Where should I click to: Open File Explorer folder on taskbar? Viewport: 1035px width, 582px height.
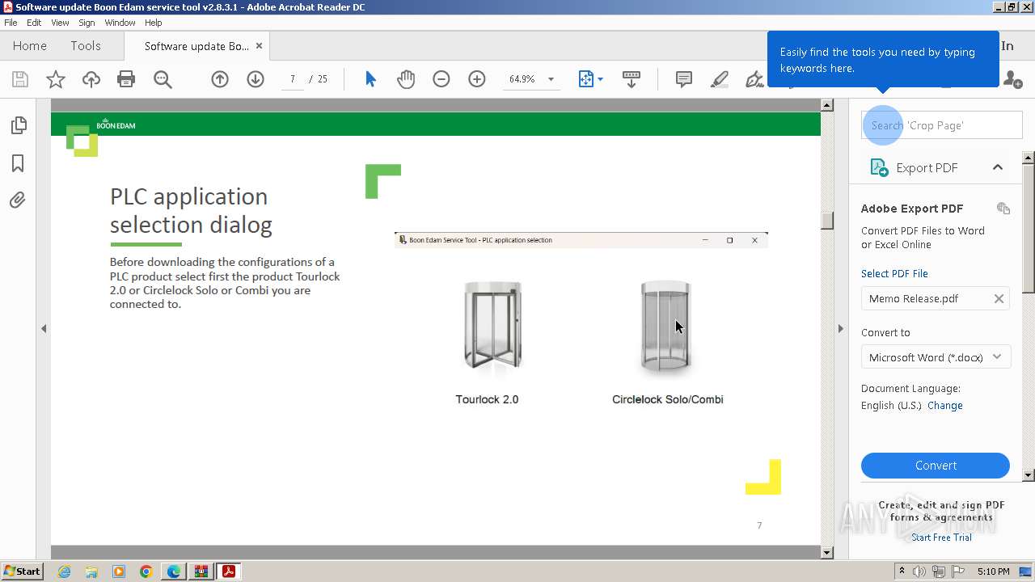91,571
